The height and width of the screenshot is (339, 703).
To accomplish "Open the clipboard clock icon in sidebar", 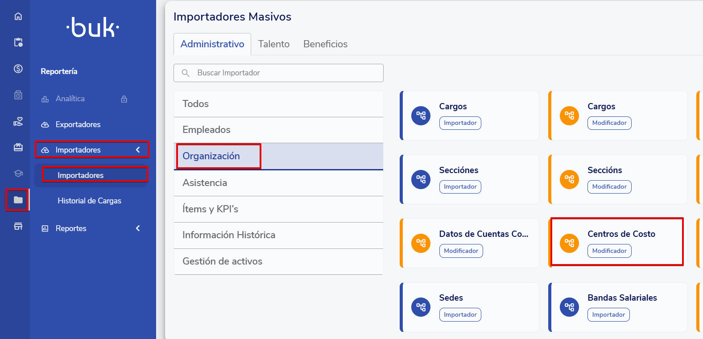I will click(18, 42).
